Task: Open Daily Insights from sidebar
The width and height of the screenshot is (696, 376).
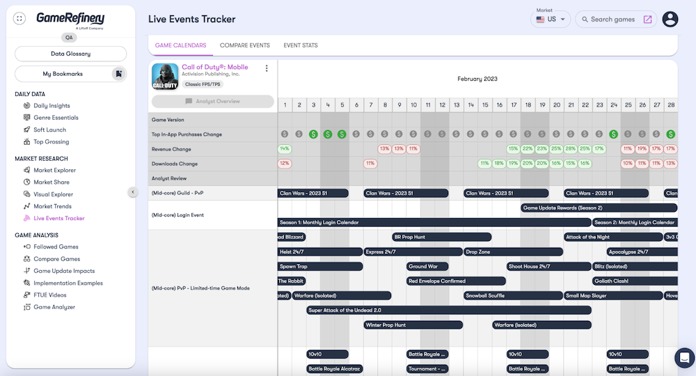Action: coord(52,106)
